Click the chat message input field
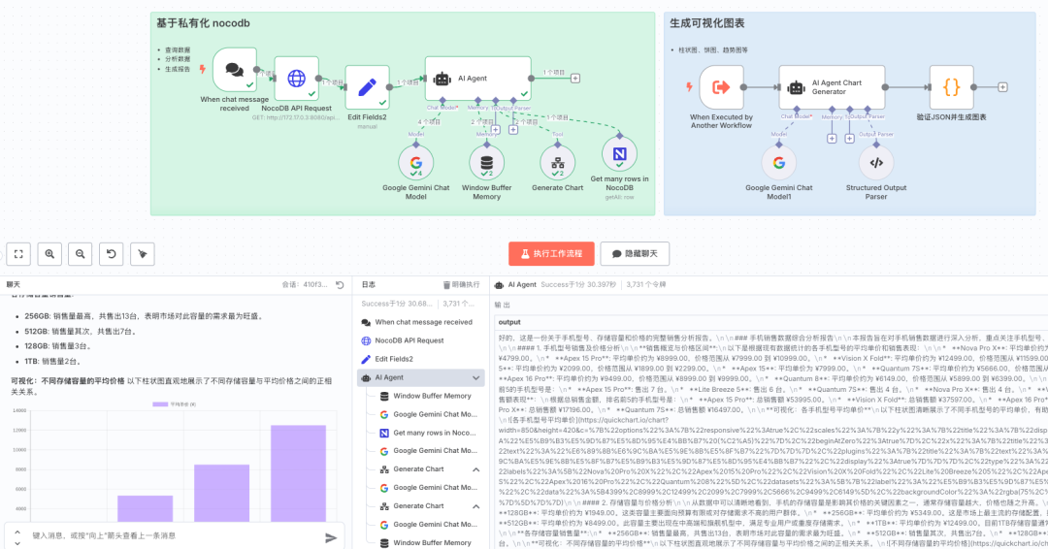This screenshot has width=1048, height=549. (x=174, y=535)
